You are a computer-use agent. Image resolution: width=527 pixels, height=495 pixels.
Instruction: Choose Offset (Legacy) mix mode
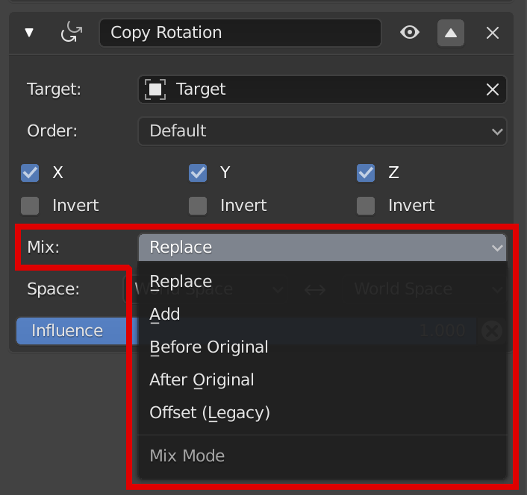tap(322, 413)
